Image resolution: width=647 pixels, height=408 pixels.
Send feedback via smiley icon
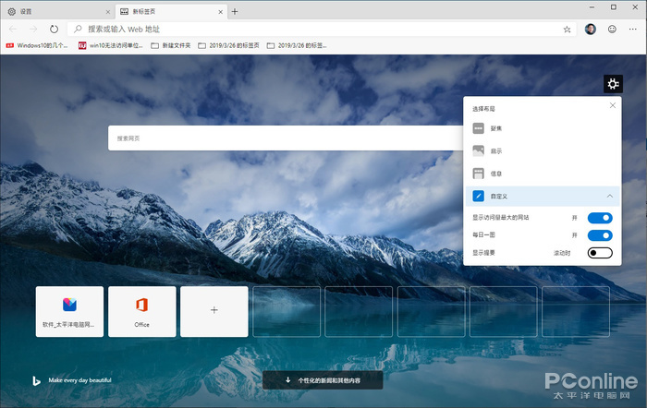[x=612, y=29]
